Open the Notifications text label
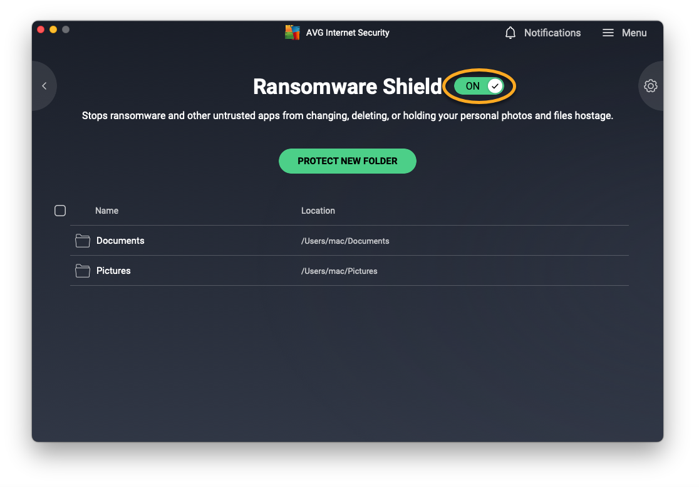Screen dimensions: 699x487 pos(552,33)
